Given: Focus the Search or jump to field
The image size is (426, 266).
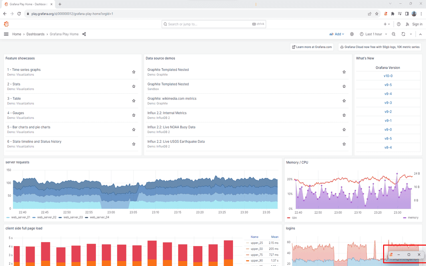Looking at the screenshot, I should tap(214, 24).
